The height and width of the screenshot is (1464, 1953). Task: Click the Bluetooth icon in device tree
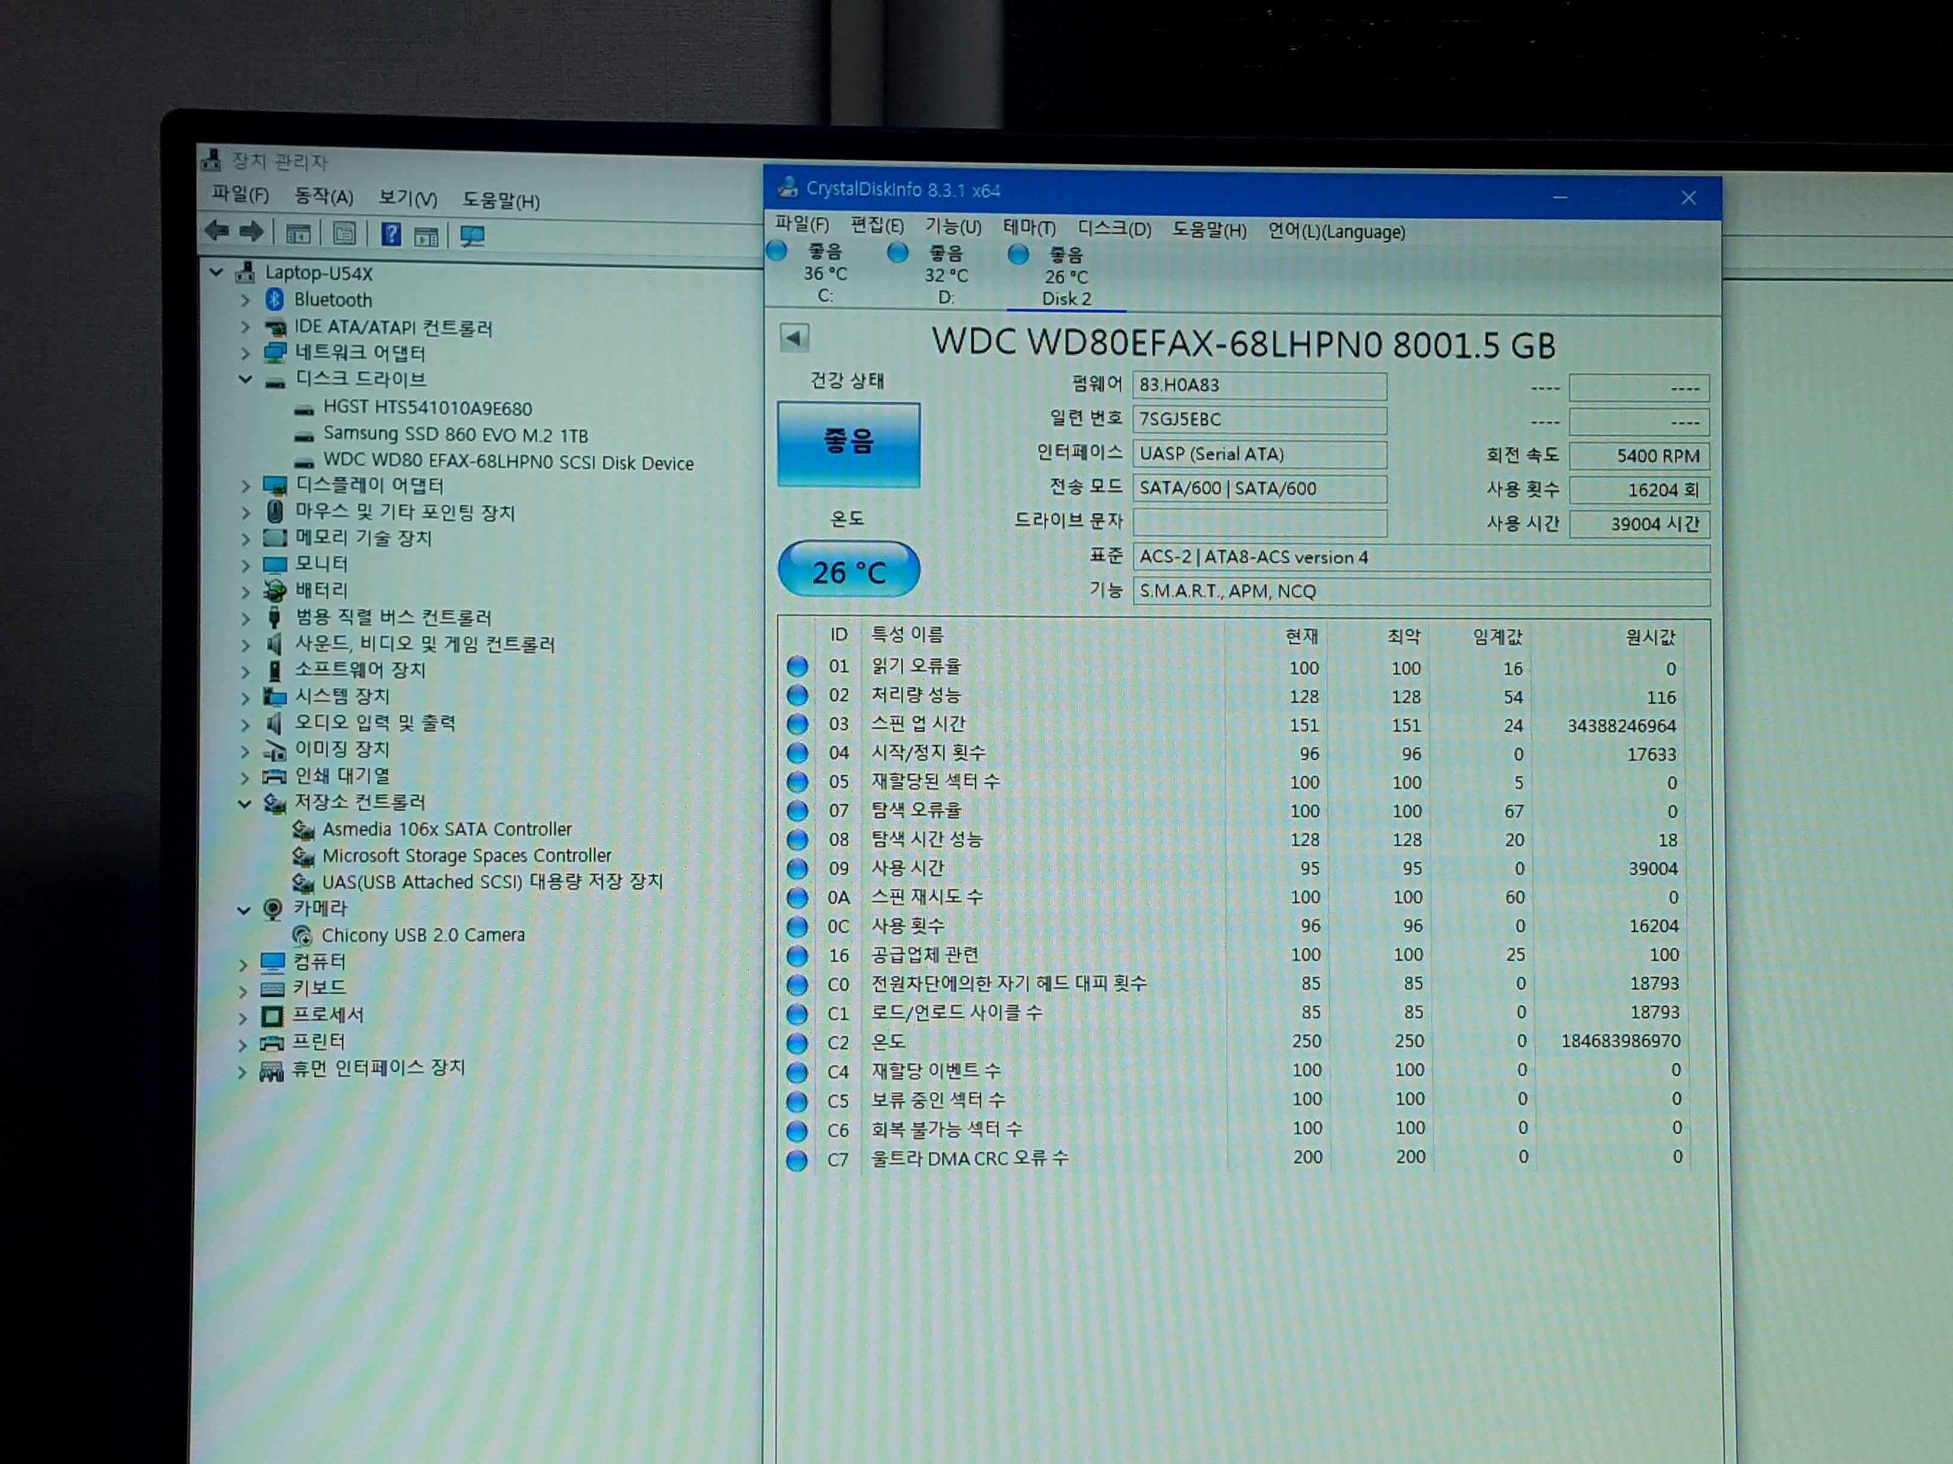point(275,299)
